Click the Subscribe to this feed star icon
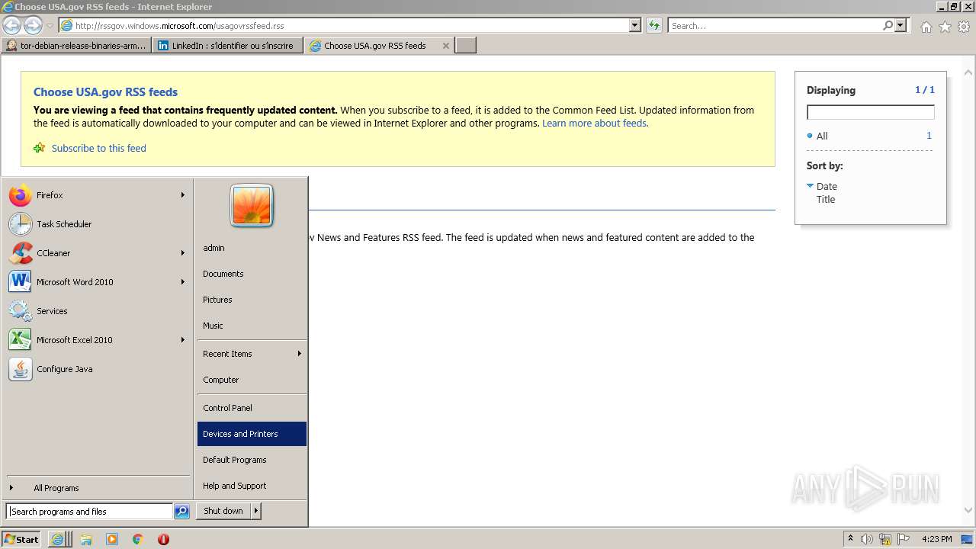 (x=40, y=148)
